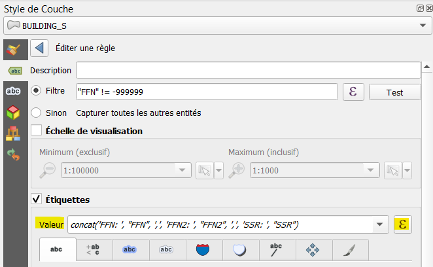This screenshot has height=267, width=433.
Task: Switch to the Buffer label tab
Action: pyautogui.click(x=131, y=250)
